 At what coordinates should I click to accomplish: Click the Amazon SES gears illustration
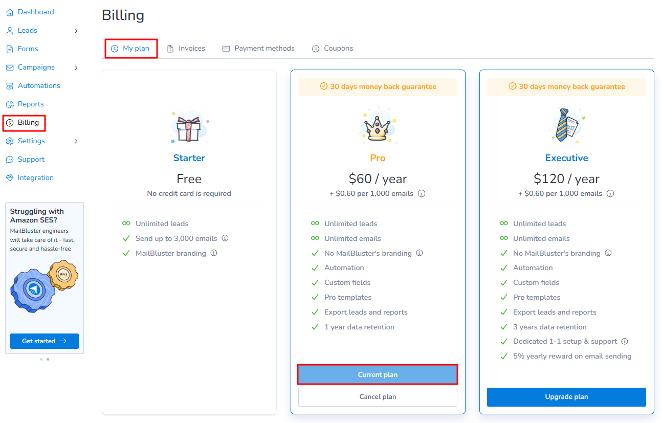pos(45,286)
